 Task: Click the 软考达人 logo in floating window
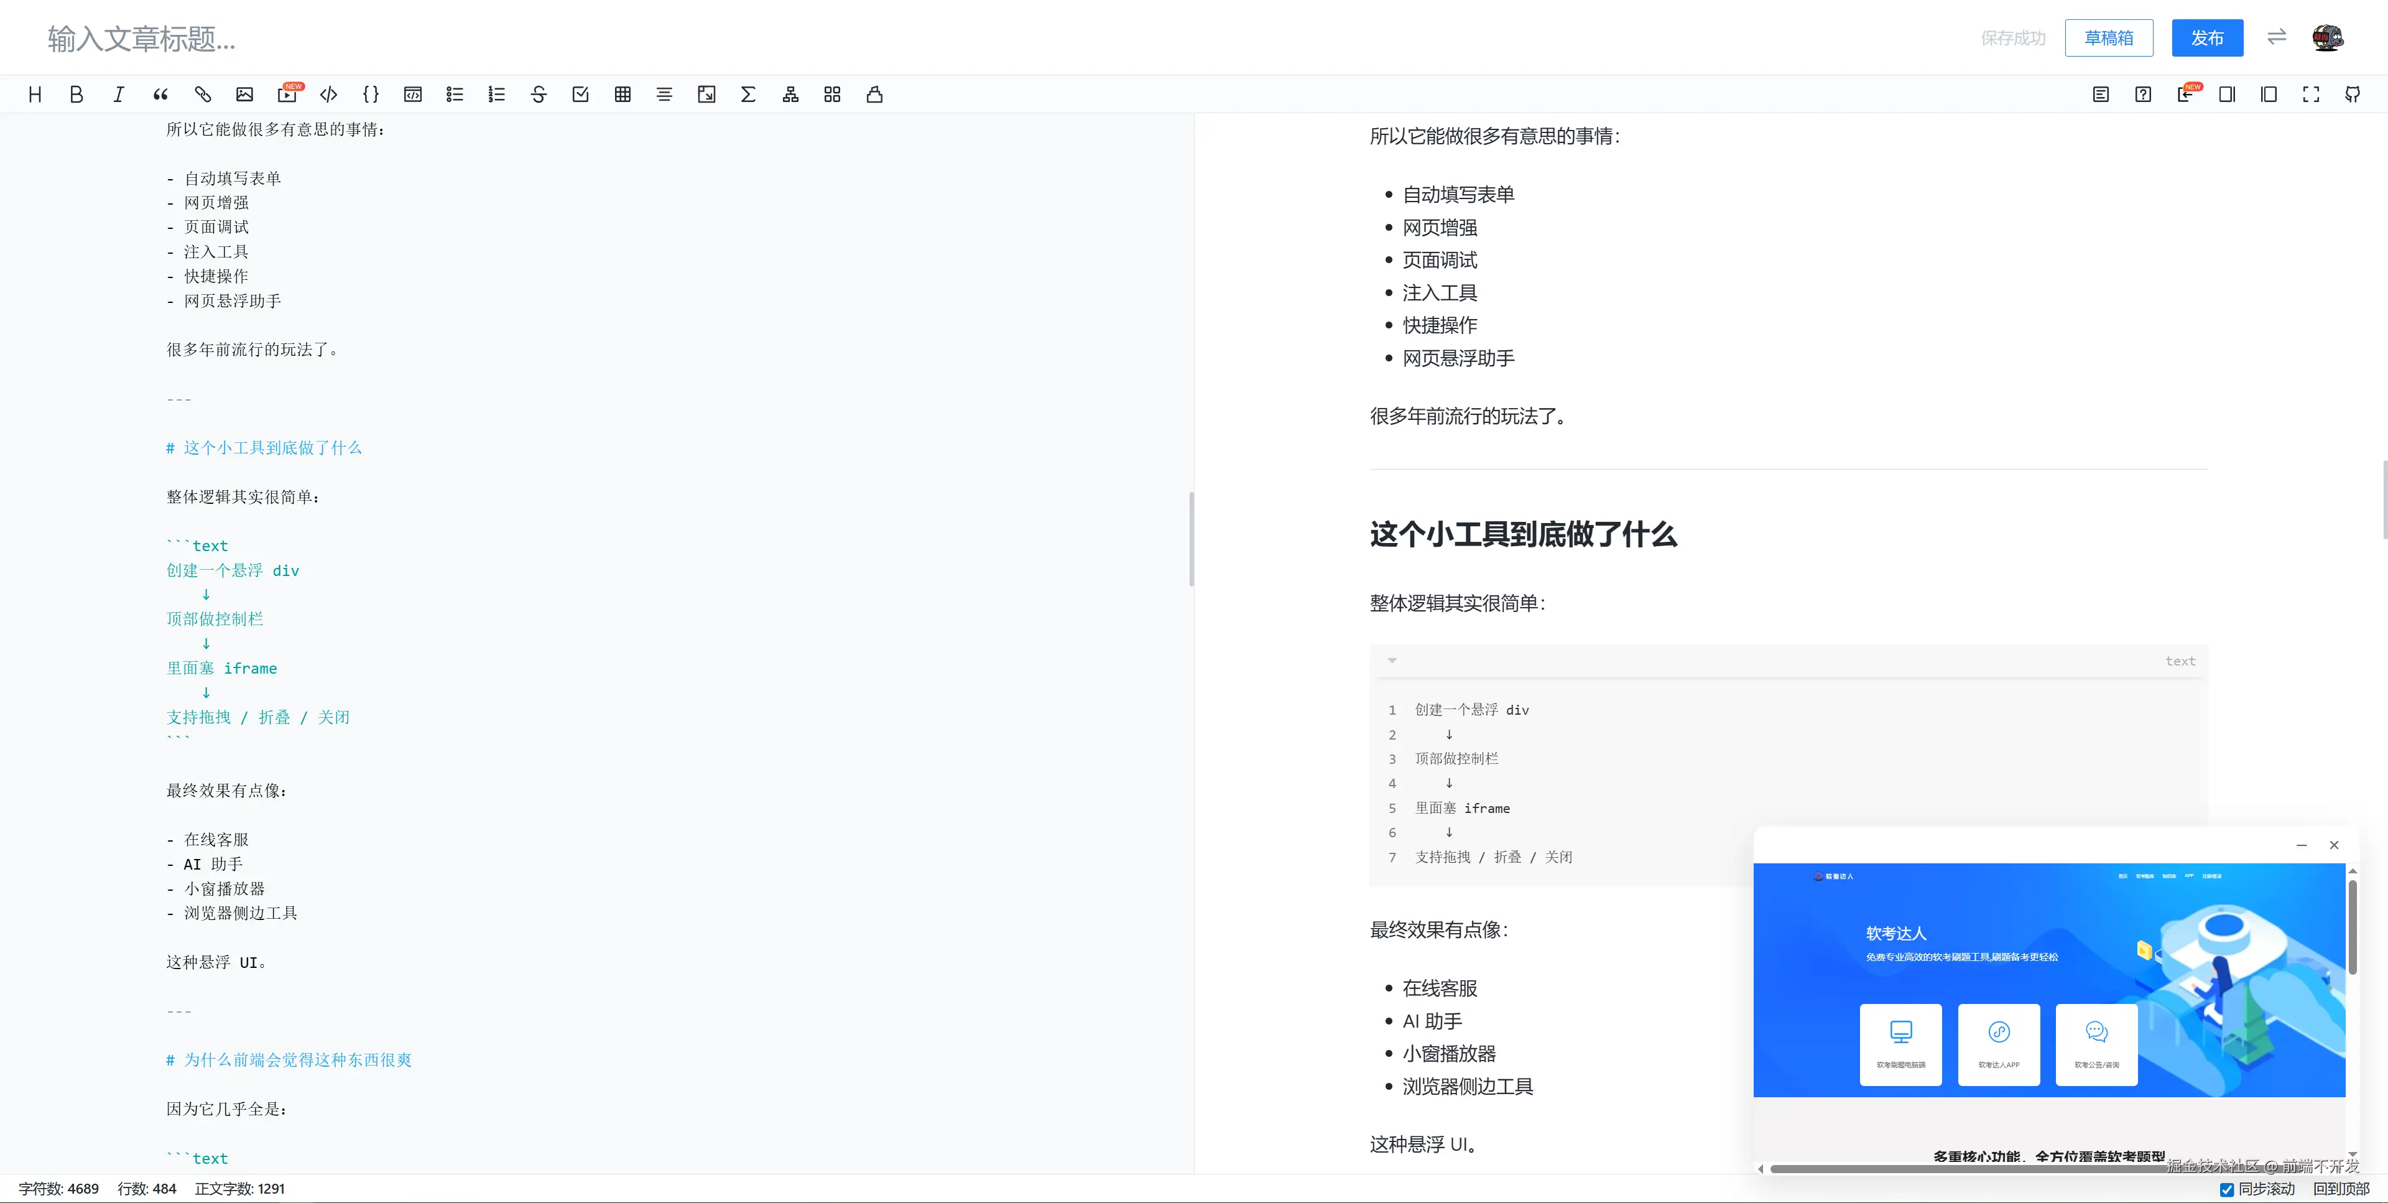[x=1834, y=876]
